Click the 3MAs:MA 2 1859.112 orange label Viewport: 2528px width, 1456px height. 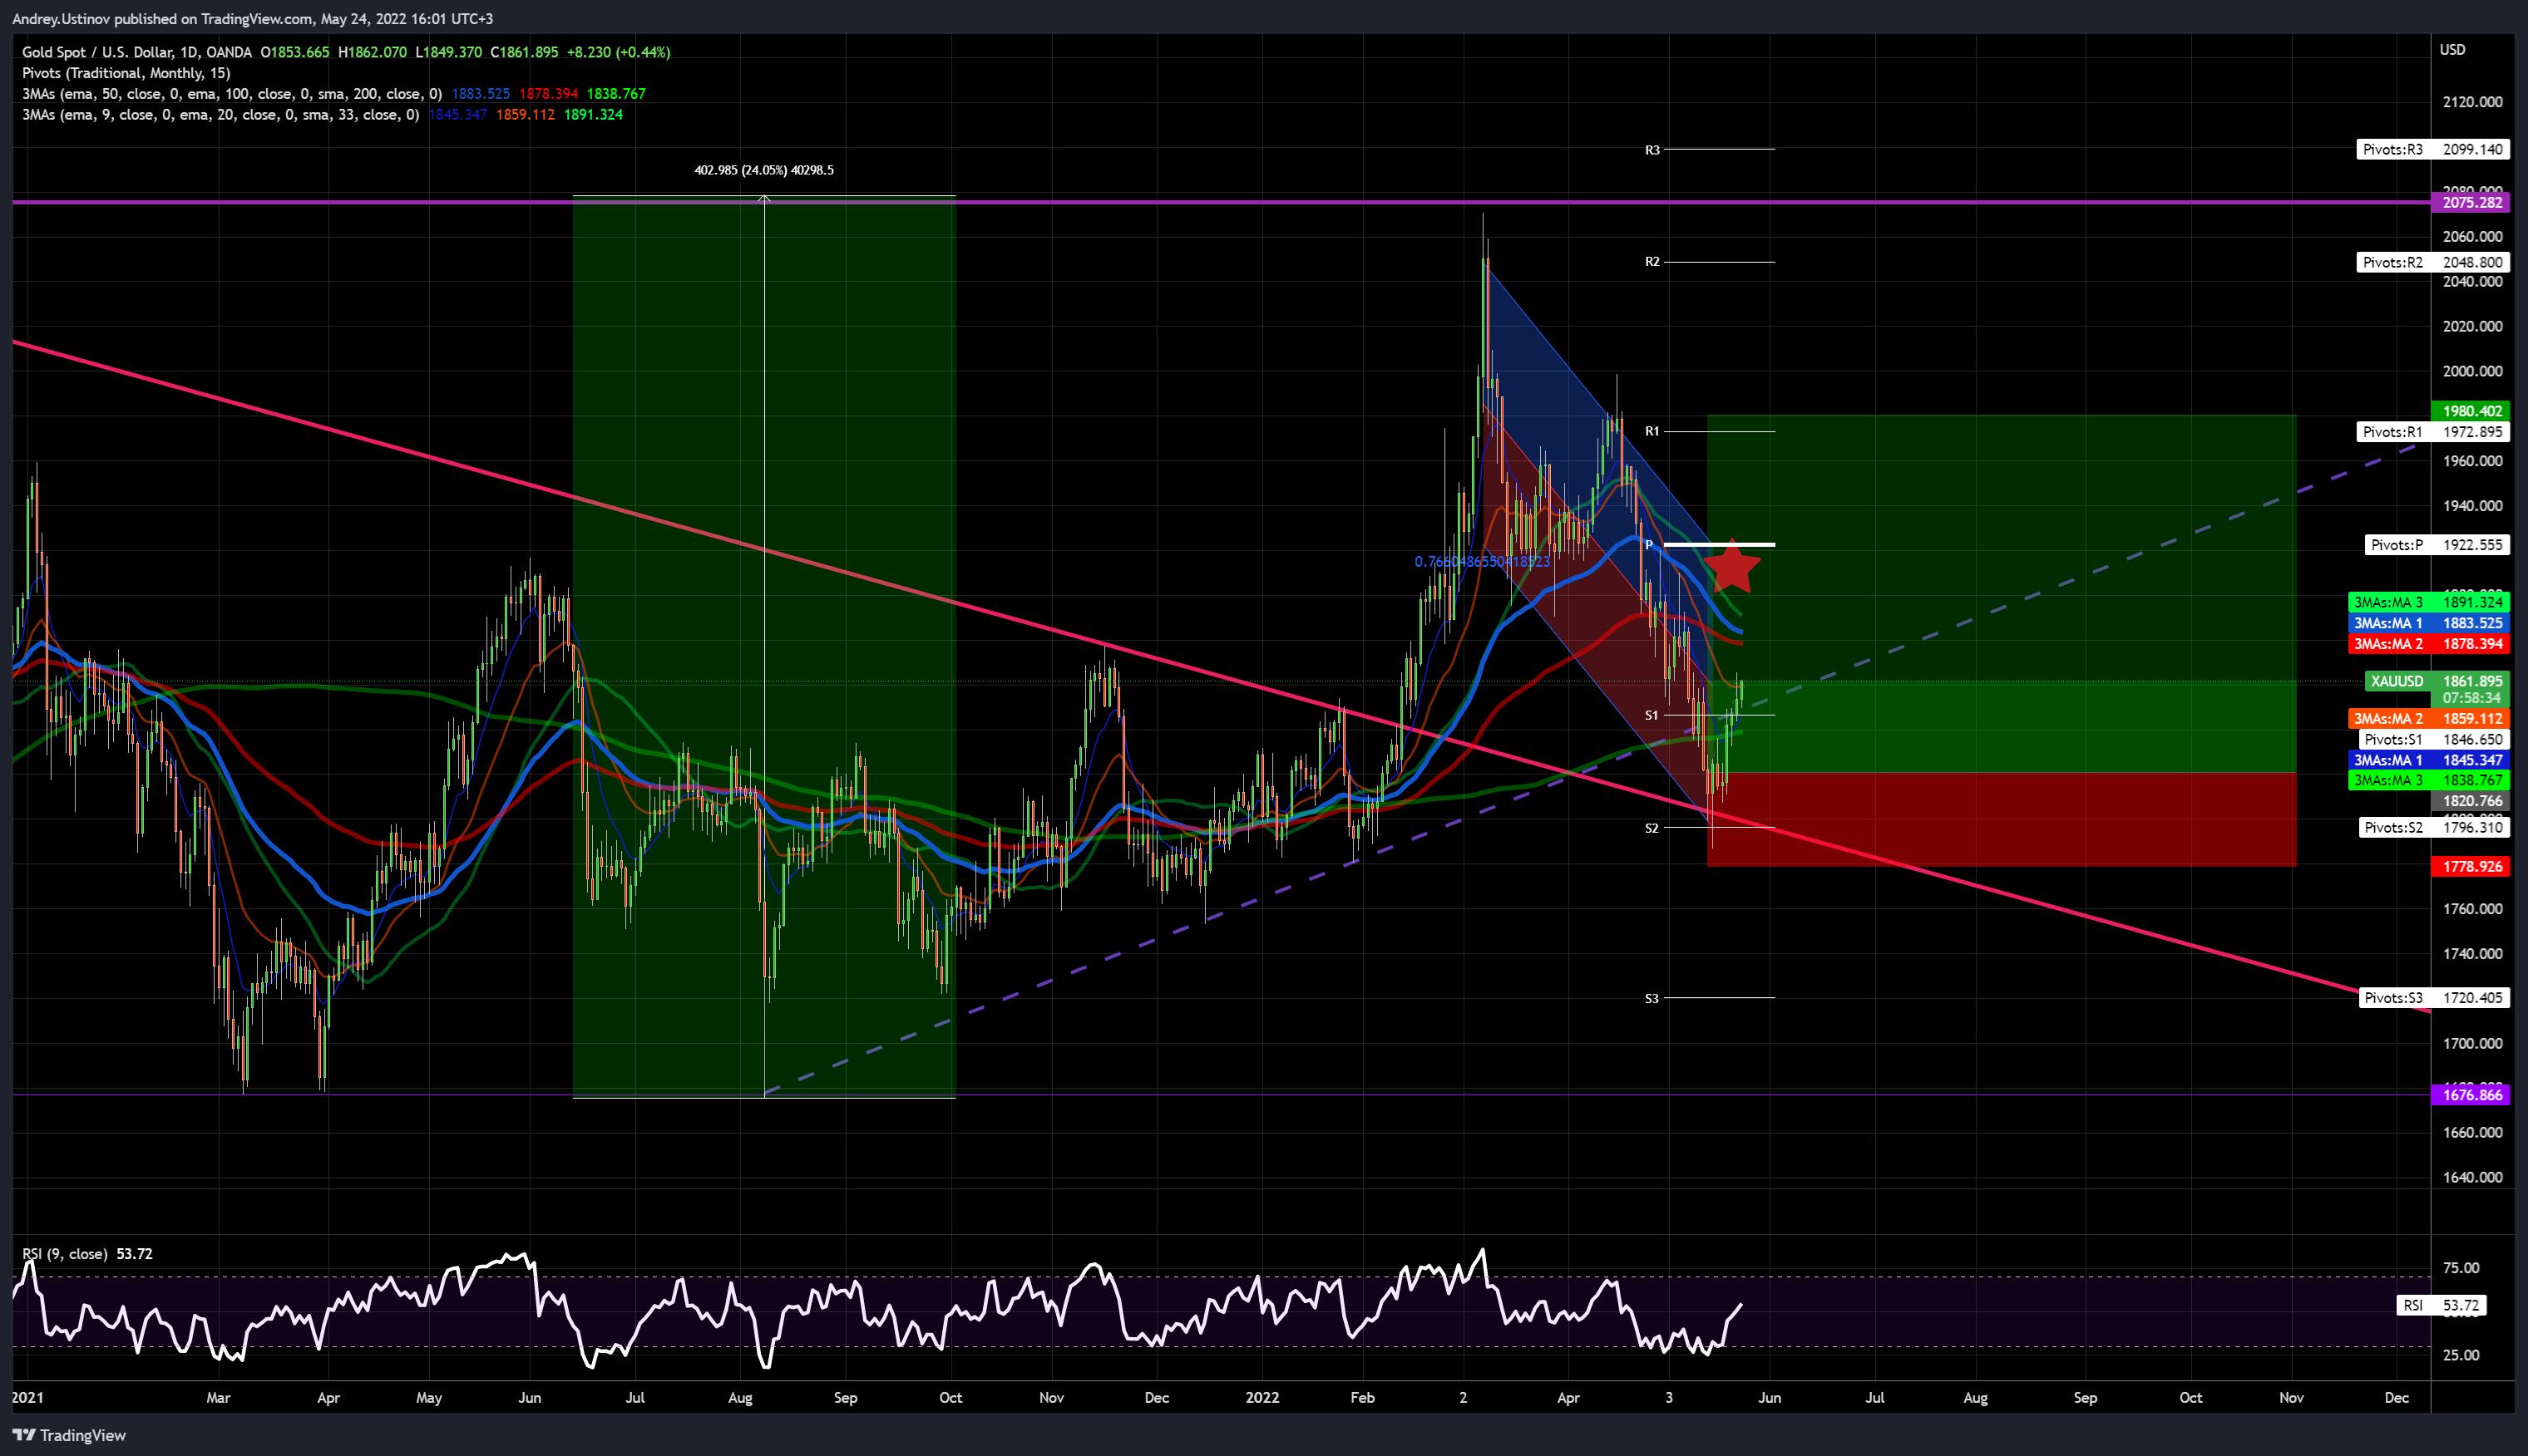click(2428, 719)
